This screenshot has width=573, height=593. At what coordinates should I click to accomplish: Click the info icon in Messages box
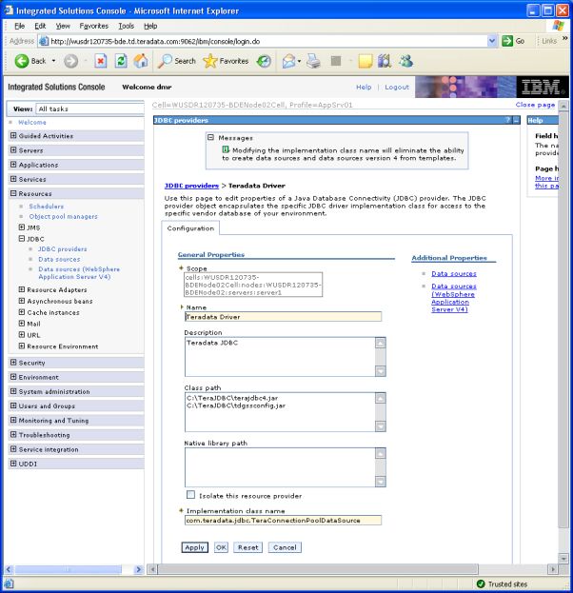pyautogui.click(x=226, y=149)
